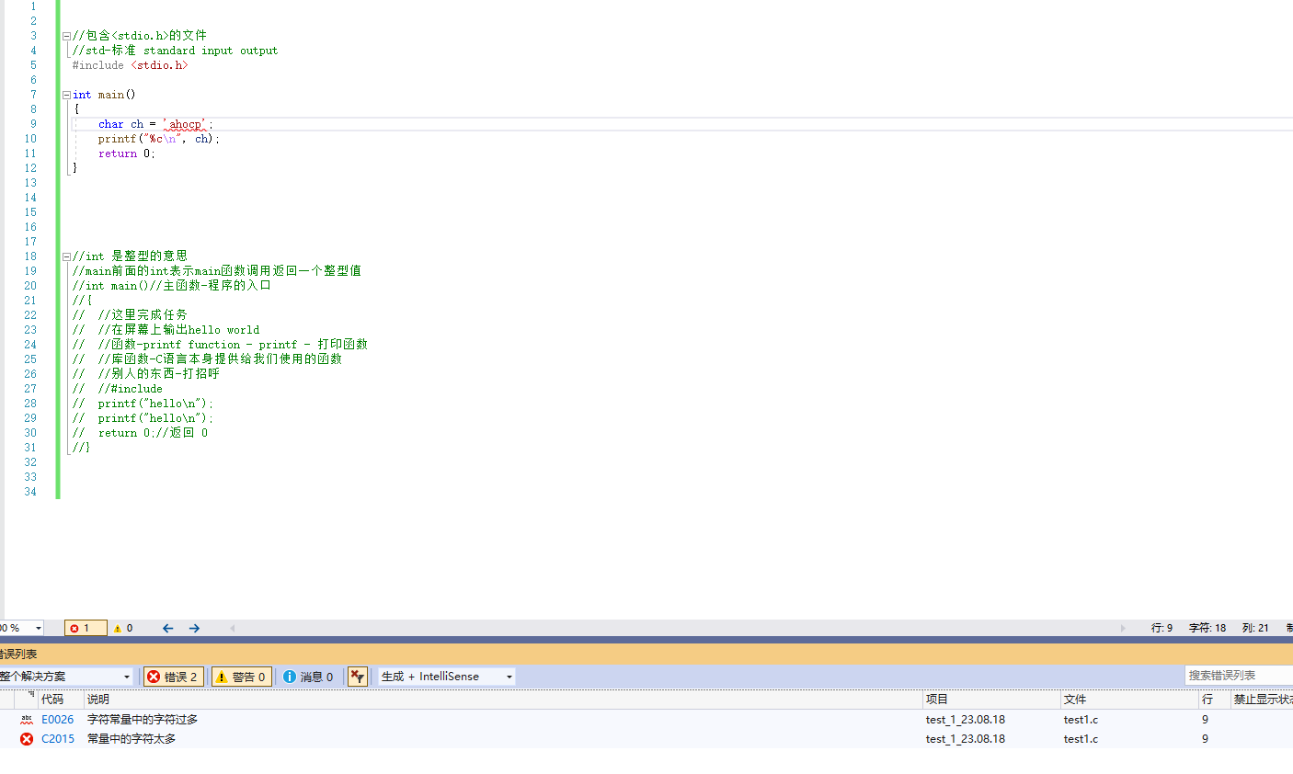The height and width of the screenshot is (774, 1293).
Task: Collapse the main function at line 7
Action: pos(66,95)
